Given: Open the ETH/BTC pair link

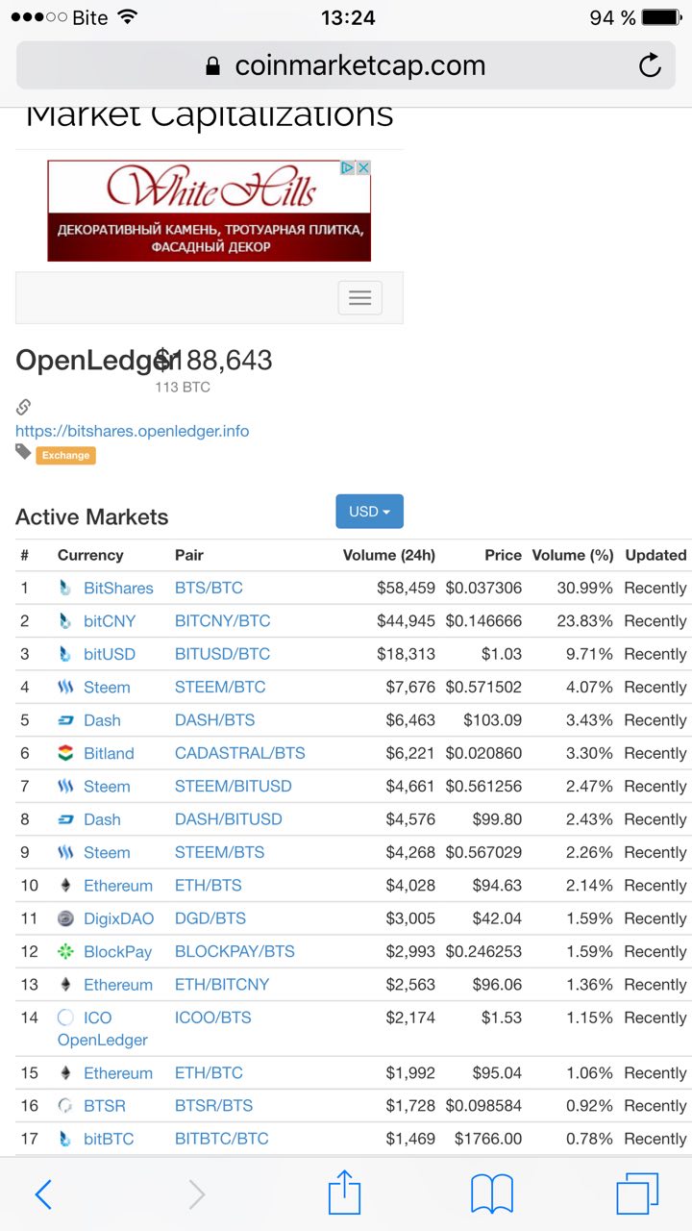Looking at the screenshot, I should [209, 1073].
